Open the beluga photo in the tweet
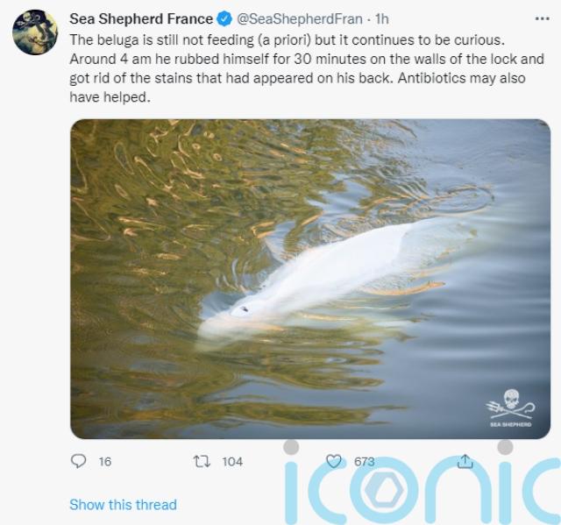Image resolution: width=561 pixels, height=525 pixels. (x=310, y=279)
